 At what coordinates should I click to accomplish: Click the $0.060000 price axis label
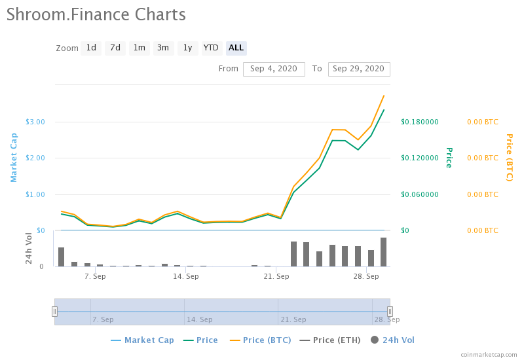point(420,194)
